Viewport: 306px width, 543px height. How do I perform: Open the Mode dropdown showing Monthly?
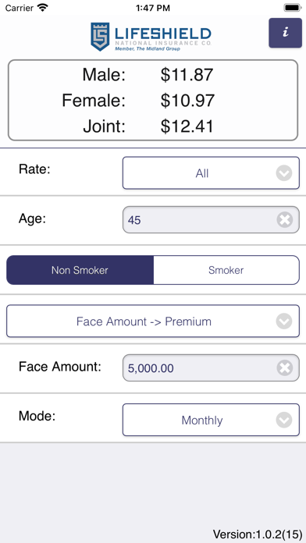click(x=211, y=420)
